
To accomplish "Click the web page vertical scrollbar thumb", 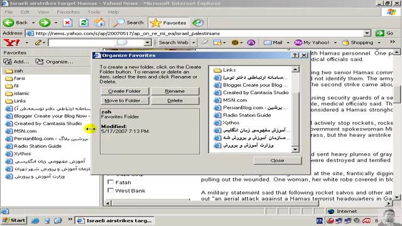I will (397, 94).
